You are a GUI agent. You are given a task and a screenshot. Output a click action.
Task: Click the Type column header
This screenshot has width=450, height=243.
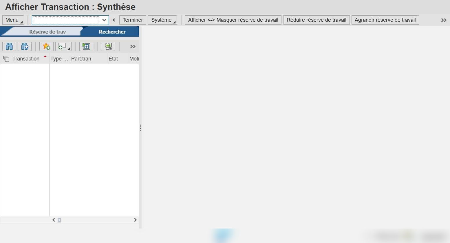[x=60, y=59]
